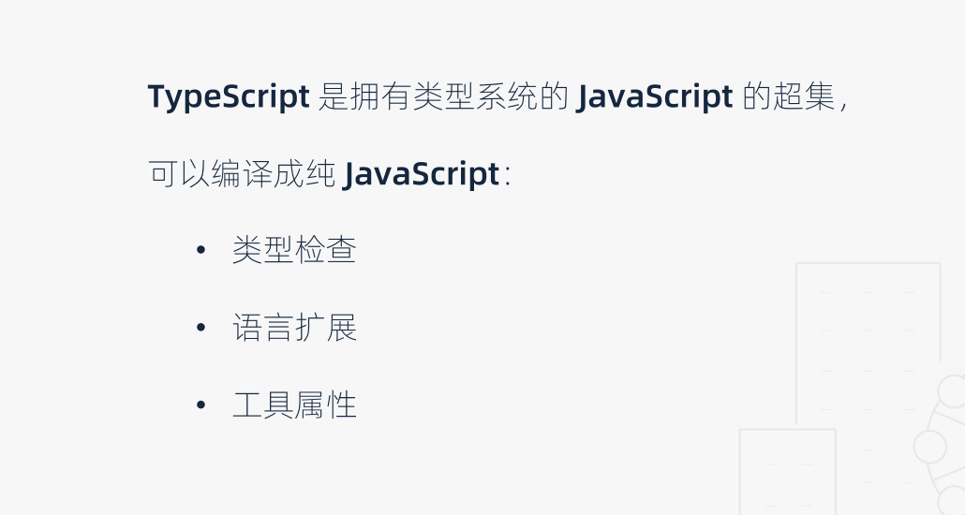Click the 类型检查 bullet text
This screenshot has height=515, width=965.
pos(294,251)
